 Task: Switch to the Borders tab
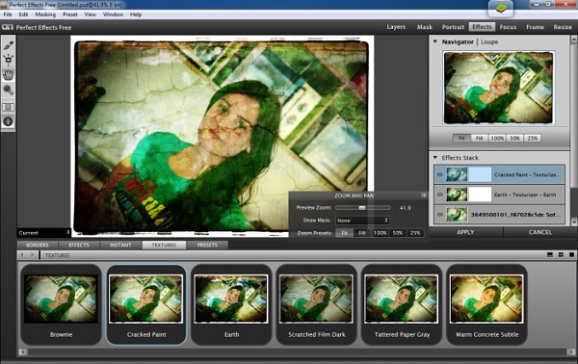[38, 245]
